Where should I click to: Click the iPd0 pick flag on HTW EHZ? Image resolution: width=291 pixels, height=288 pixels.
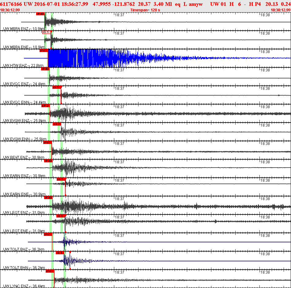click(43, 51)
